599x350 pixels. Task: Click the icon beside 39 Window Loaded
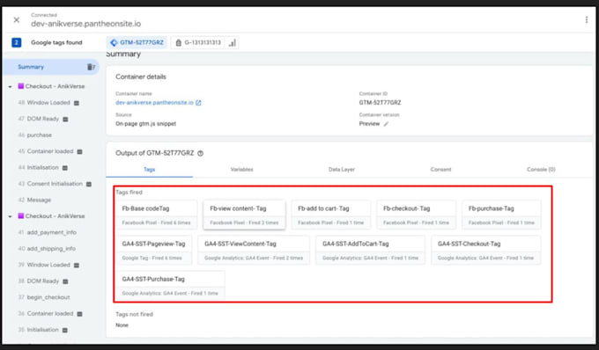pyautogui.click(x=77, y=265)
